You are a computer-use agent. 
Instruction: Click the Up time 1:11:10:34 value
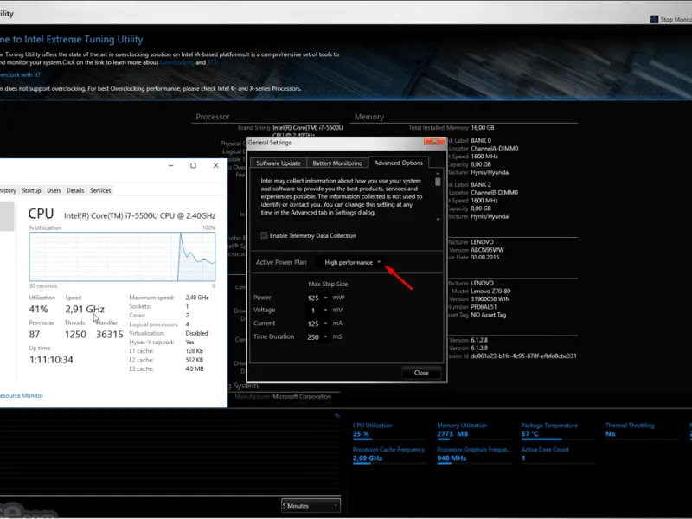pyautogui.click(x=51, y=360)
